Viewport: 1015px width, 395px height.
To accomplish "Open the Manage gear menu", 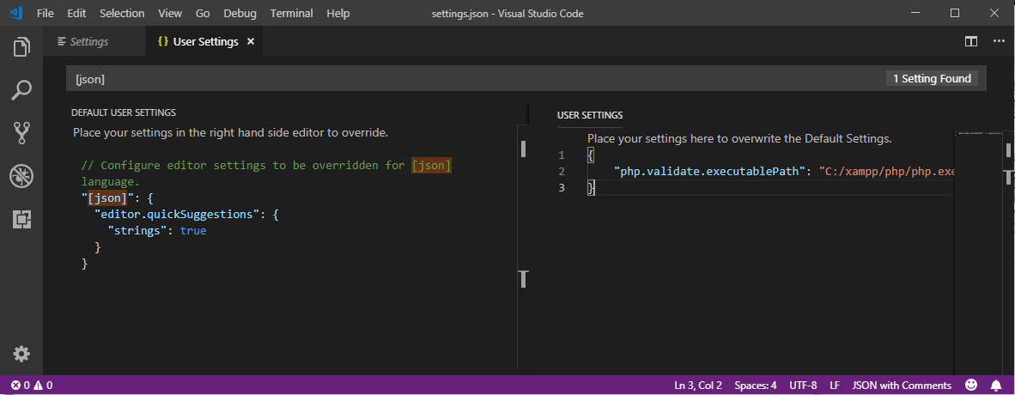I will coord(21,354).
